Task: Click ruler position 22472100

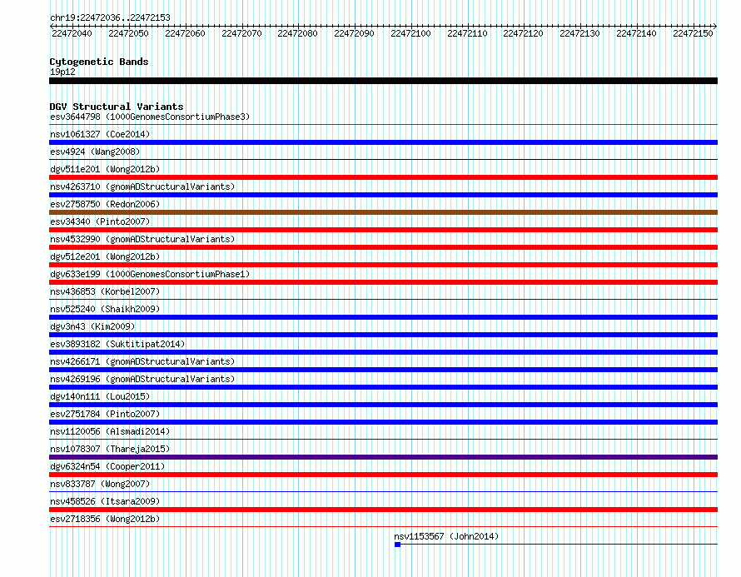Action: (410, 33)
